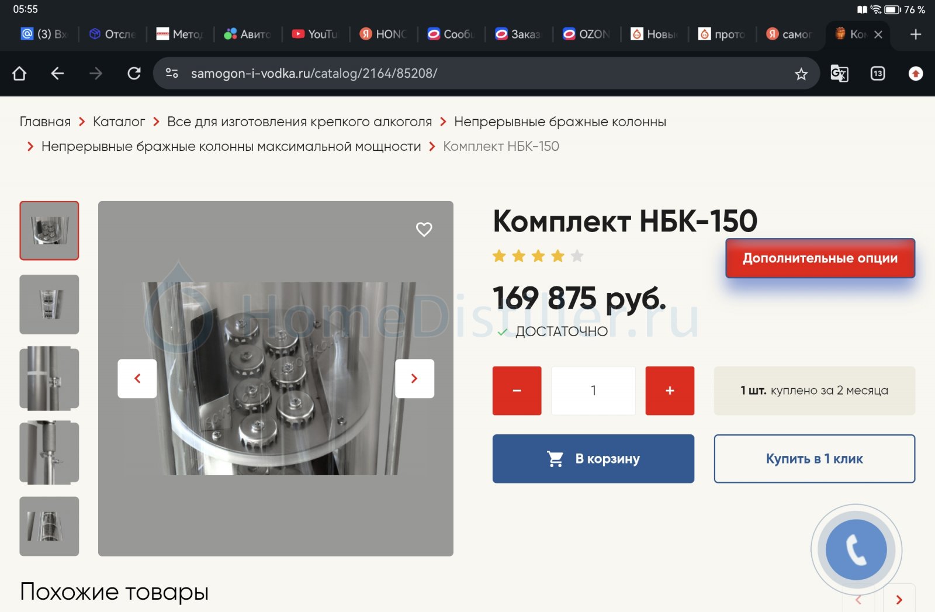Open the tab switcher showing 13 tabs
This screenshot has width=935, height=612.
tap(877, 74)
